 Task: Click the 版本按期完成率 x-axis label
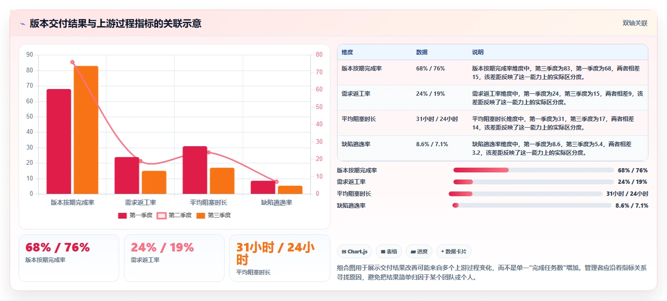pyautogui.click(x=72, y=202)
